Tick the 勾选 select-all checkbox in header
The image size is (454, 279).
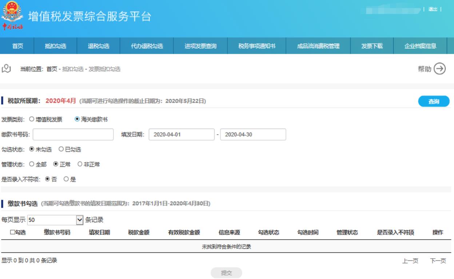(x=12, y=233)
